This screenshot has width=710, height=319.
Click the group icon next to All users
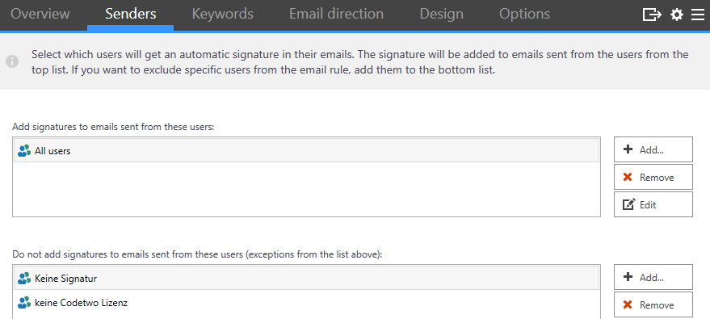pyautogui.click(x=24, y=151)
